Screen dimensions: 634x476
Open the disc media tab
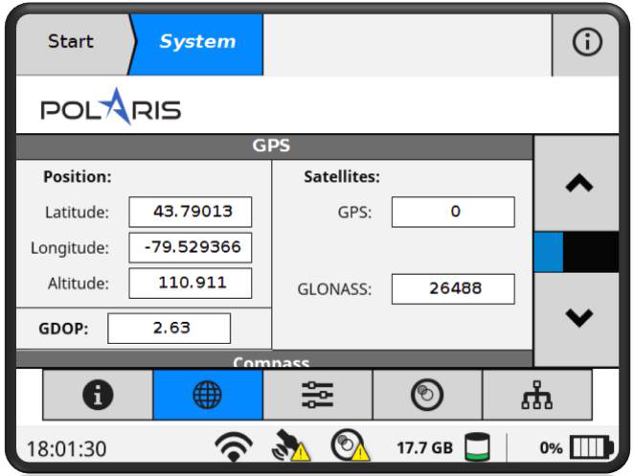tap(427, 395)
